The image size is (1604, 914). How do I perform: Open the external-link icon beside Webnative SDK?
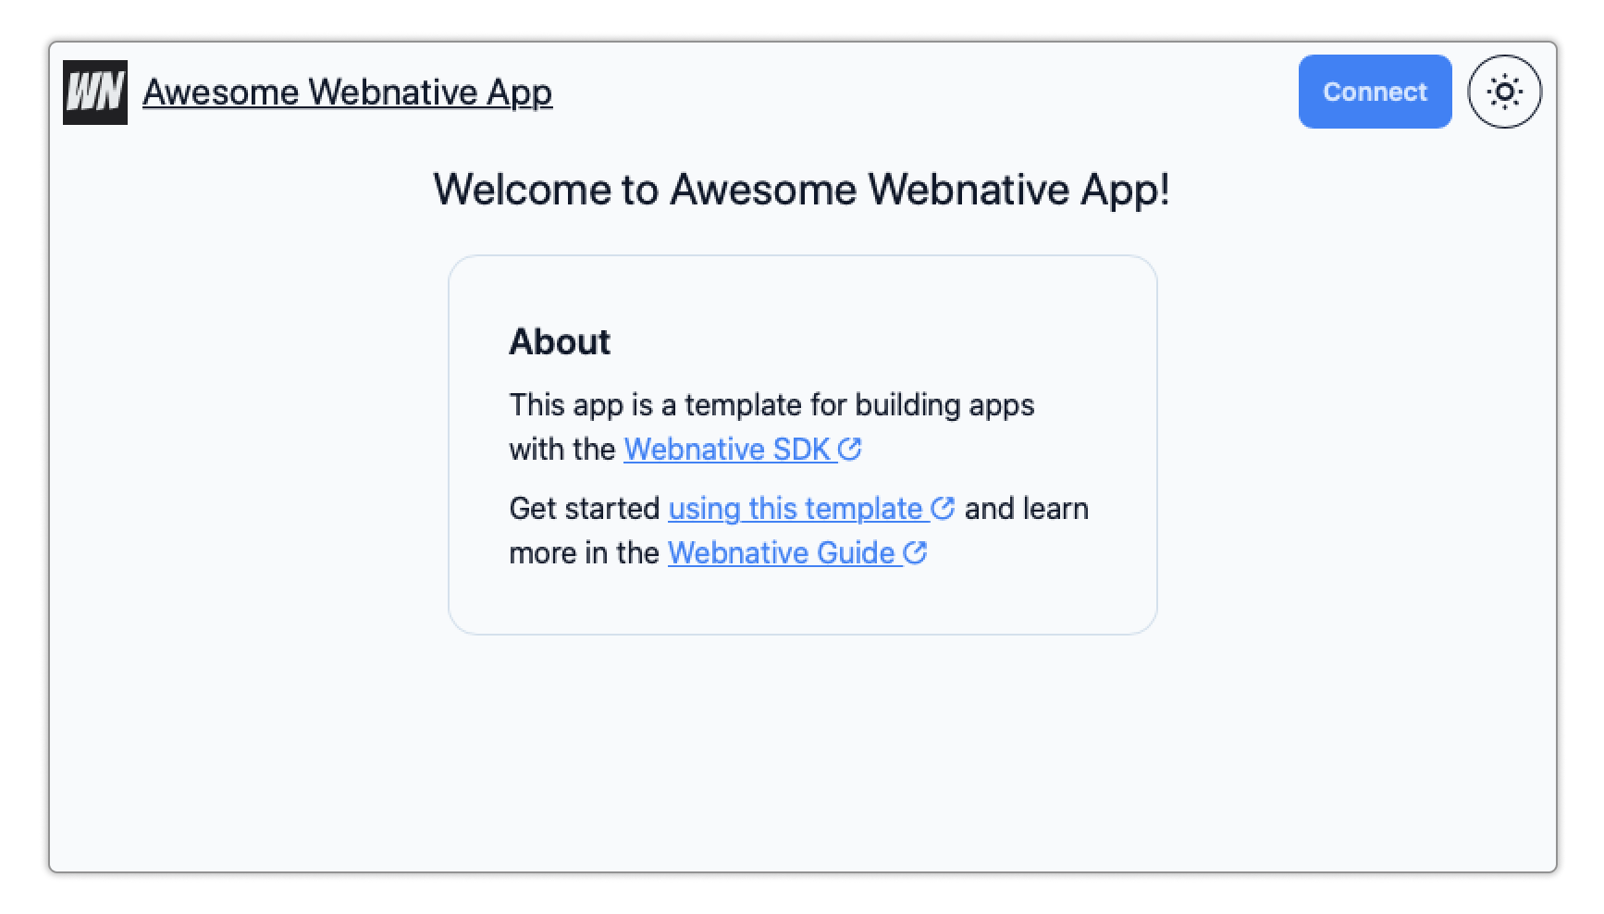point(850,449)
